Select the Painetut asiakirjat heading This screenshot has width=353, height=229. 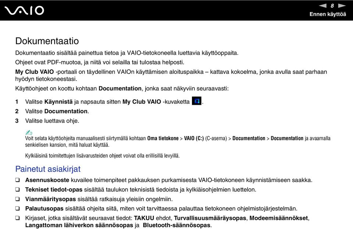tap(48, 169)
